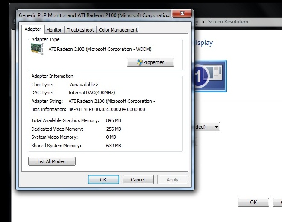Cancel the adapter properties dialog
Image resolution: width=282 pixels, height=222 pixels.
[x=138, y=180]
